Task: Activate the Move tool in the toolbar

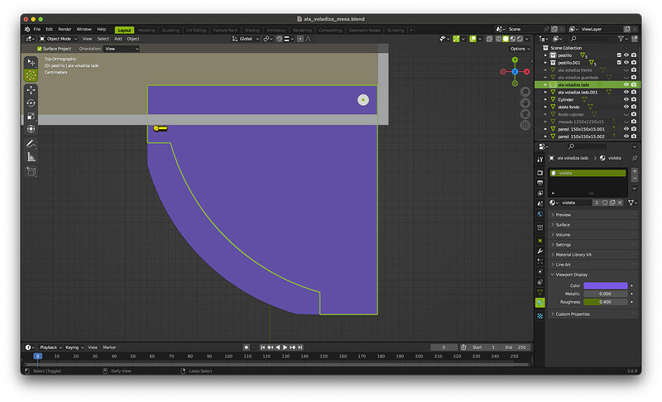Action: (31, 90)
